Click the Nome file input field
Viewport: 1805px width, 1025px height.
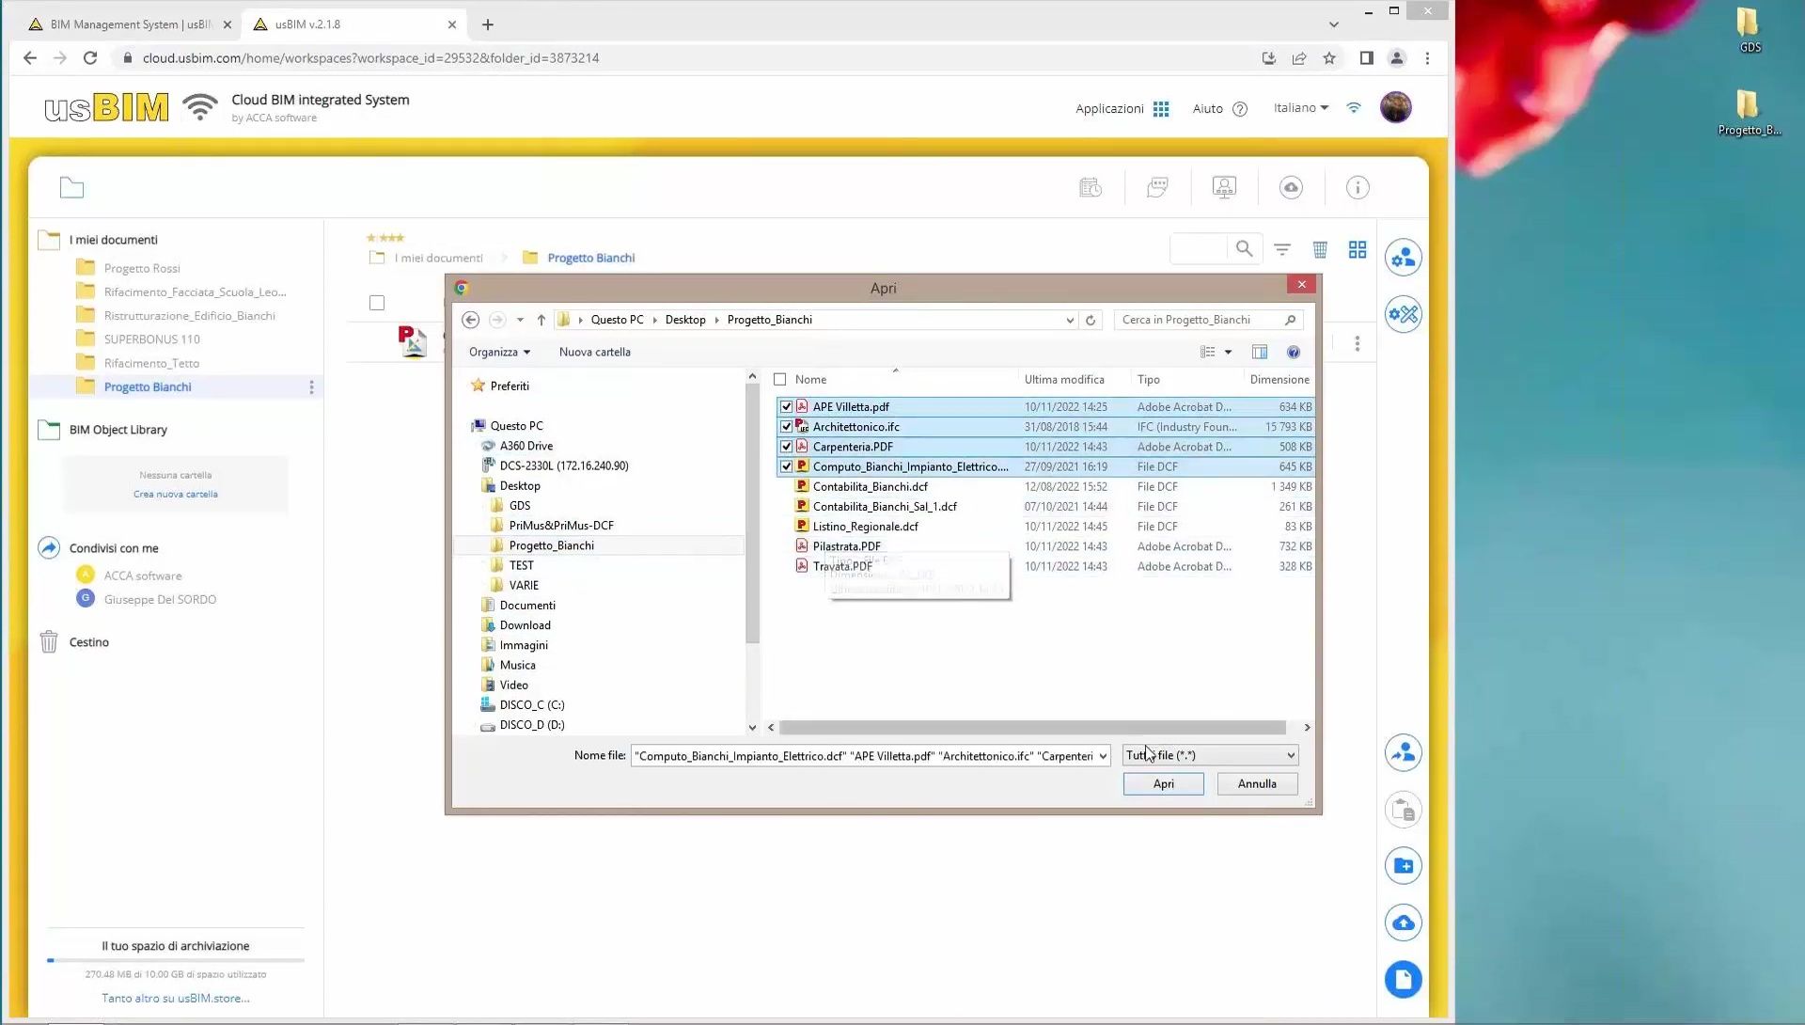tap(863, 756)
